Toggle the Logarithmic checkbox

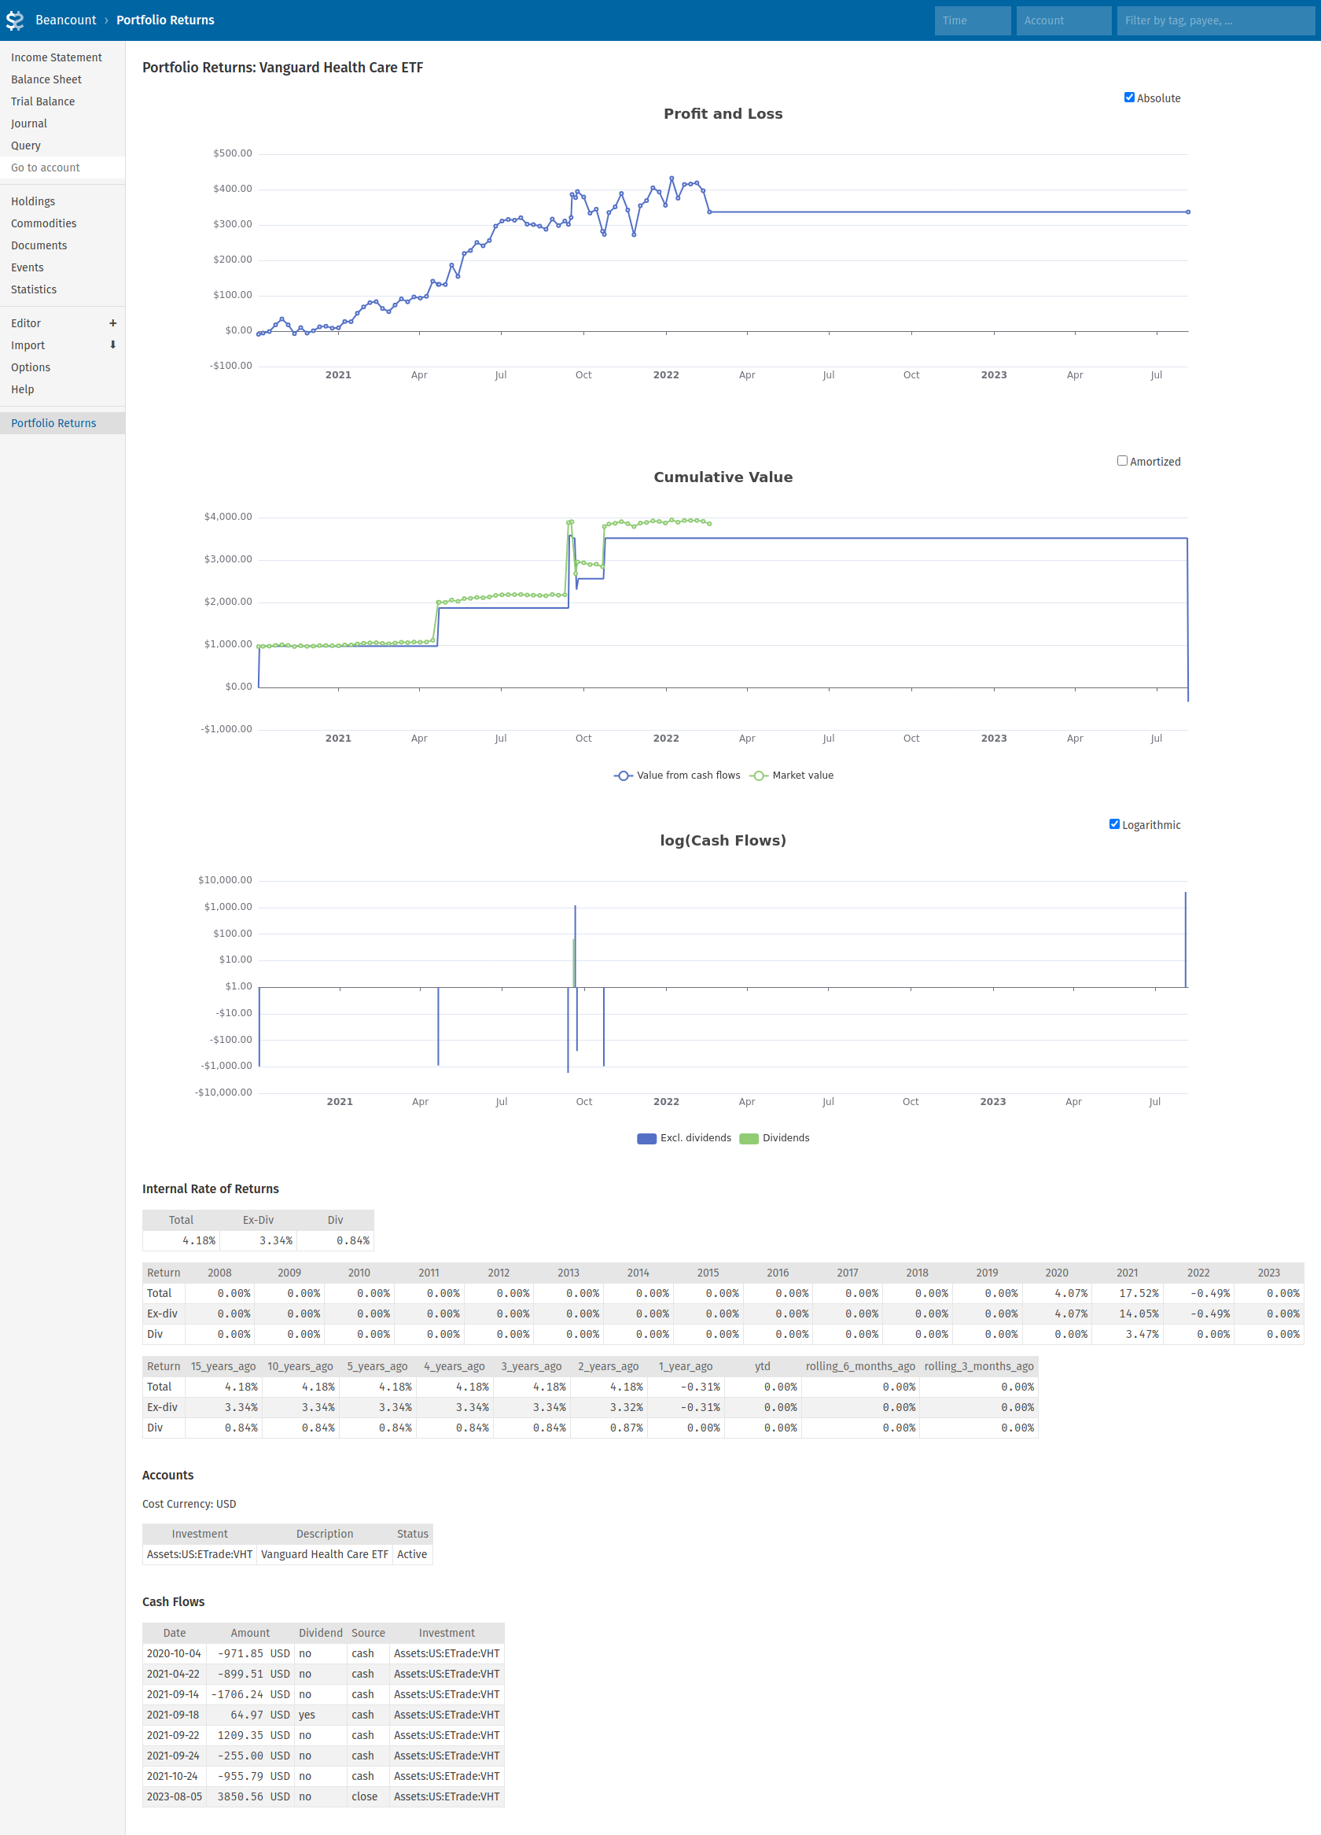pyautogui.click(x=1114, y=824)
